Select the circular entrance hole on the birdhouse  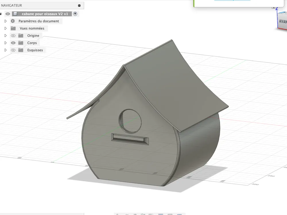(130, 121)
